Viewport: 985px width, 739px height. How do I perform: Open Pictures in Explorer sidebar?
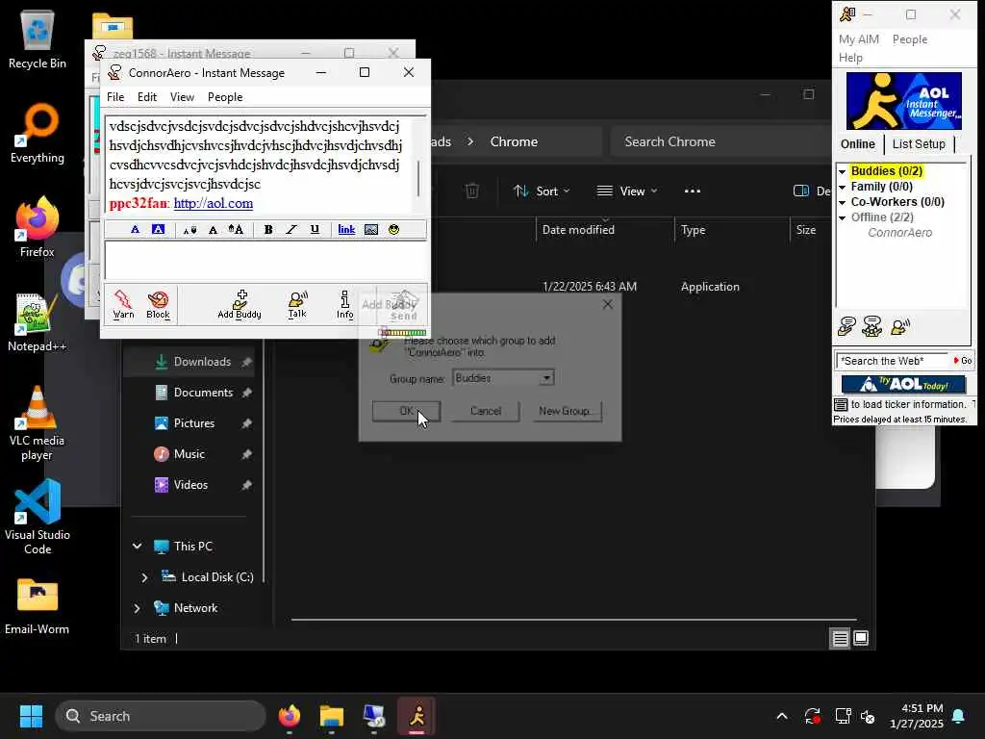pos(190,423)
